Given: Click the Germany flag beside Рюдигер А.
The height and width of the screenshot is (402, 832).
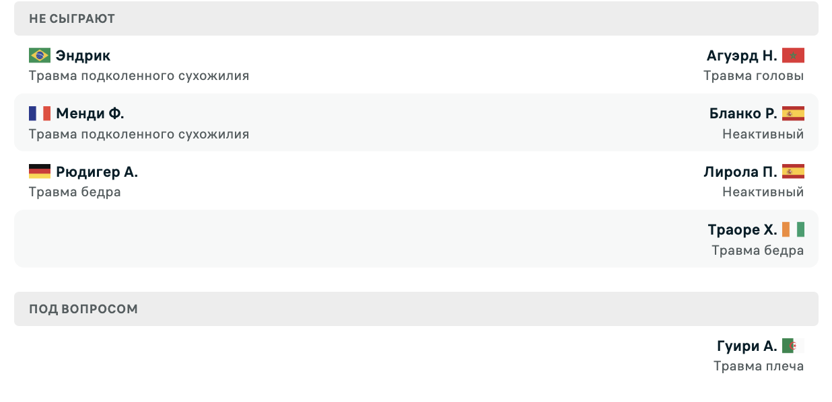Looking at the screenshot, I should [x=40, y=171].
